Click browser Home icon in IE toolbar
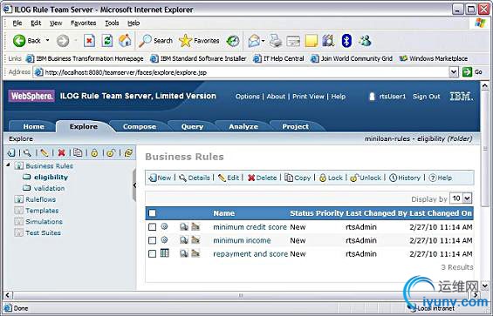Viewport: 493px width, 316px height. (x=125, y=41)
